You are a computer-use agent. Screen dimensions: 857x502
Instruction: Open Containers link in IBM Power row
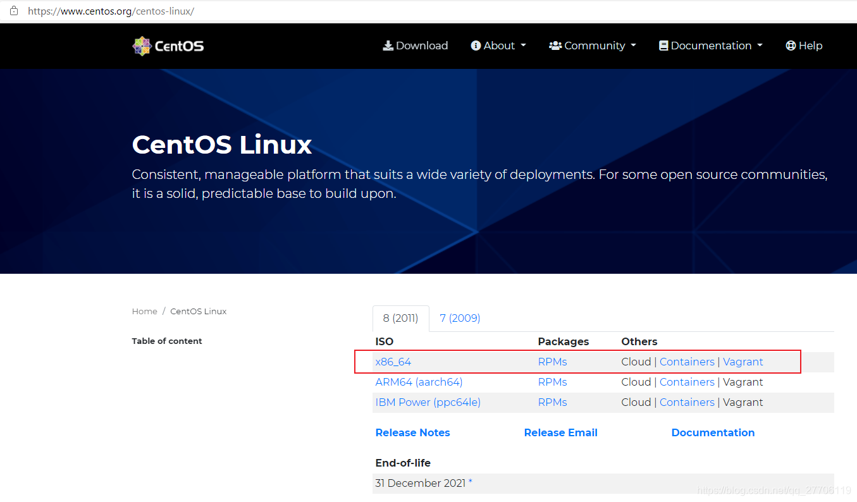tap(687, 402)
